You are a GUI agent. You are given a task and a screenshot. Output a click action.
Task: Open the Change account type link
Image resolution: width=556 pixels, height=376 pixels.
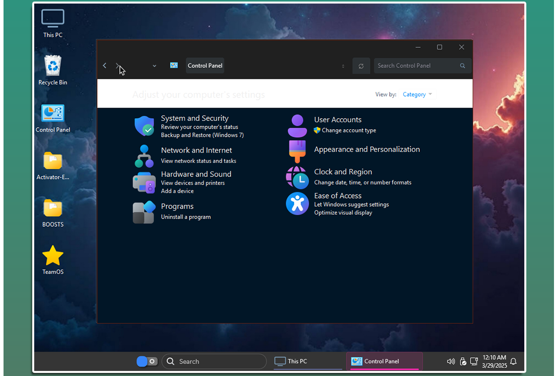(349, 130)
